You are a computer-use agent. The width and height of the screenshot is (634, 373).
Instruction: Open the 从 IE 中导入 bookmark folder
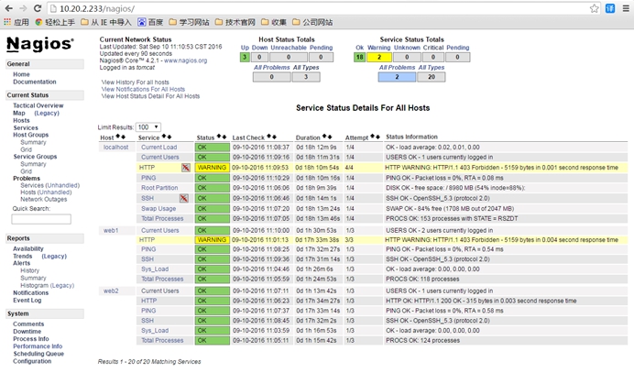pyautogui.click(x=106, y=22)
